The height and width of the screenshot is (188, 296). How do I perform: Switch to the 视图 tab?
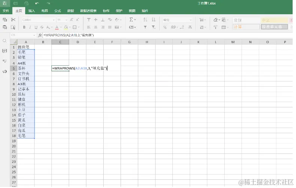click(132, 11)
